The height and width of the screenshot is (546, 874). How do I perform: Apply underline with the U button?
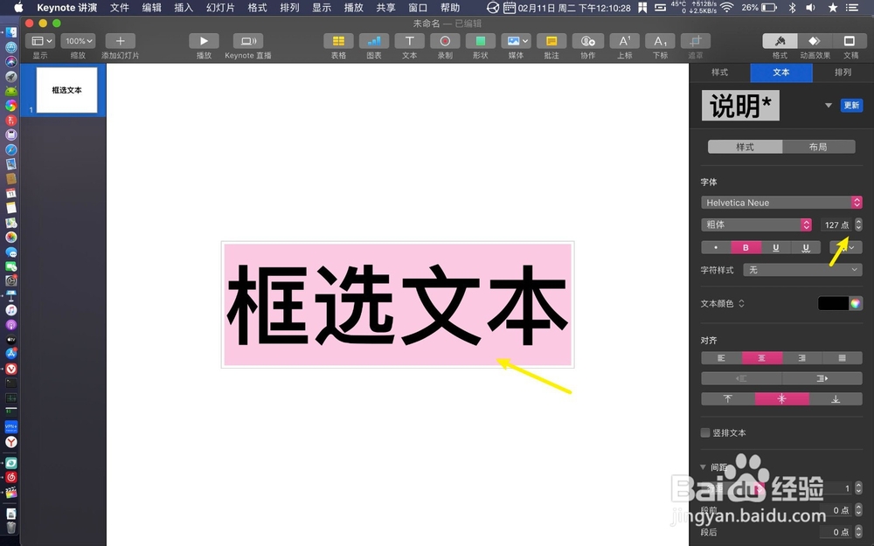click(775, 247)
